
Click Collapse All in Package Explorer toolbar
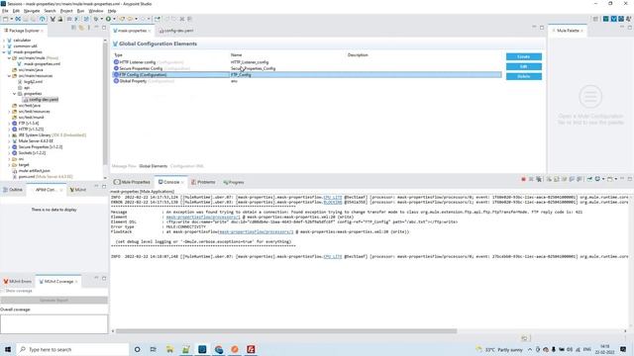pos(73,28)
